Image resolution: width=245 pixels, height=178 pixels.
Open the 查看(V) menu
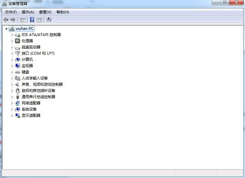45,12
